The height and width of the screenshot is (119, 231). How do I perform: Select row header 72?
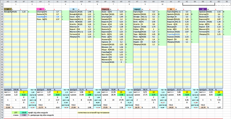pyautogui.click(x=2, y=107)
